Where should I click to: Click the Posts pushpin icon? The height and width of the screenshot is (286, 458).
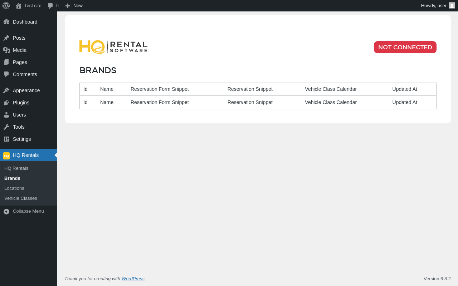[x=6, y=38]
